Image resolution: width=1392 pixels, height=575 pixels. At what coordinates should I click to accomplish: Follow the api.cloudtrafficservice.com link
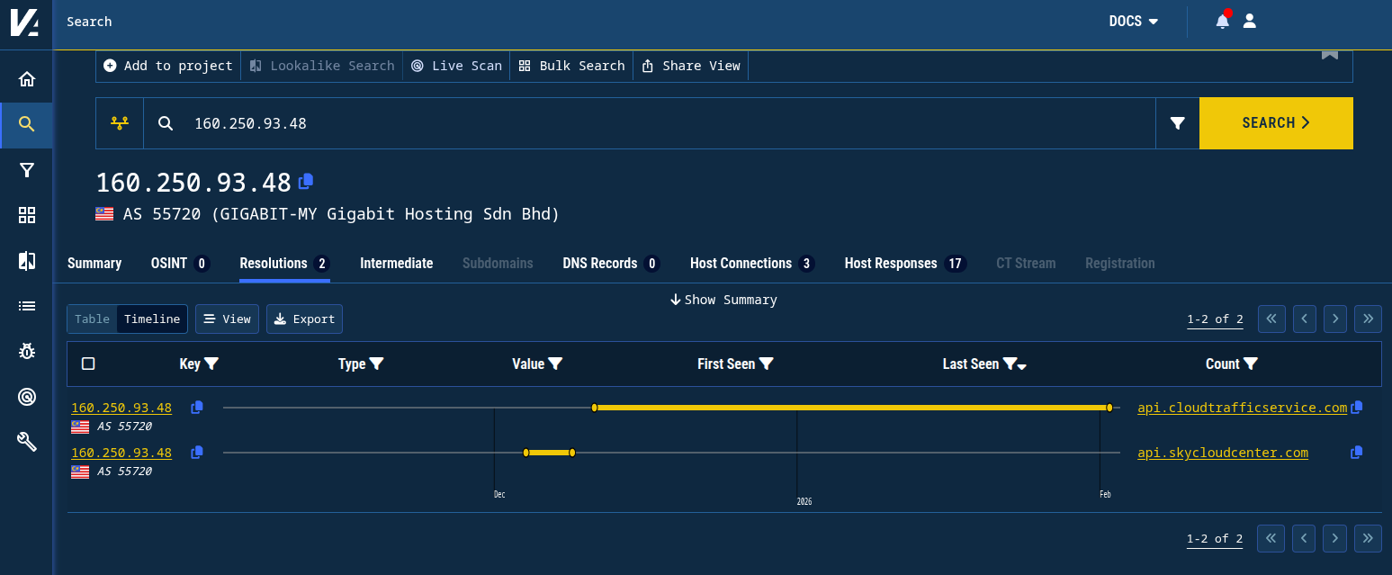tap(1242, 408)
